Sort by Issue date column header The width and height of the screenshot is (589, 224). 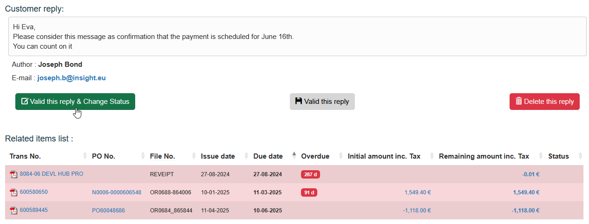pyautogui.click(x=218, y=156)
